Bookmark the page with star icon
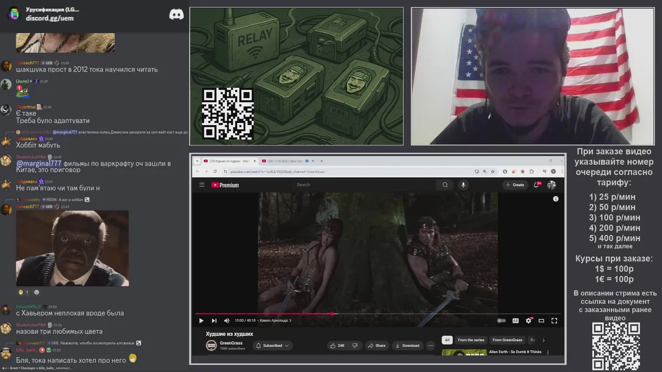662x372 pixels. (x=492, y=172)
